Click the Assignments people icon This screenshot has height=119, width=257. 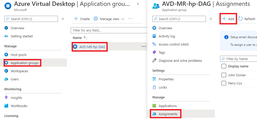[x=154, y=114]
